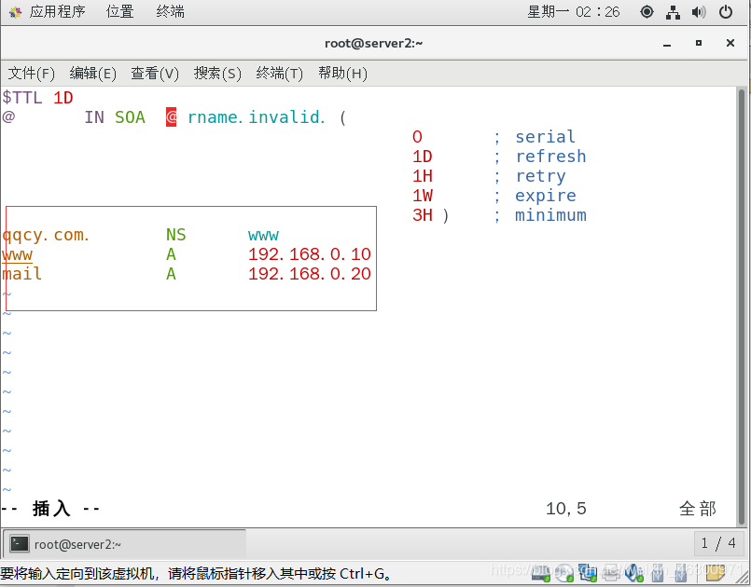Click the refresh comment text

click(550, 157)
